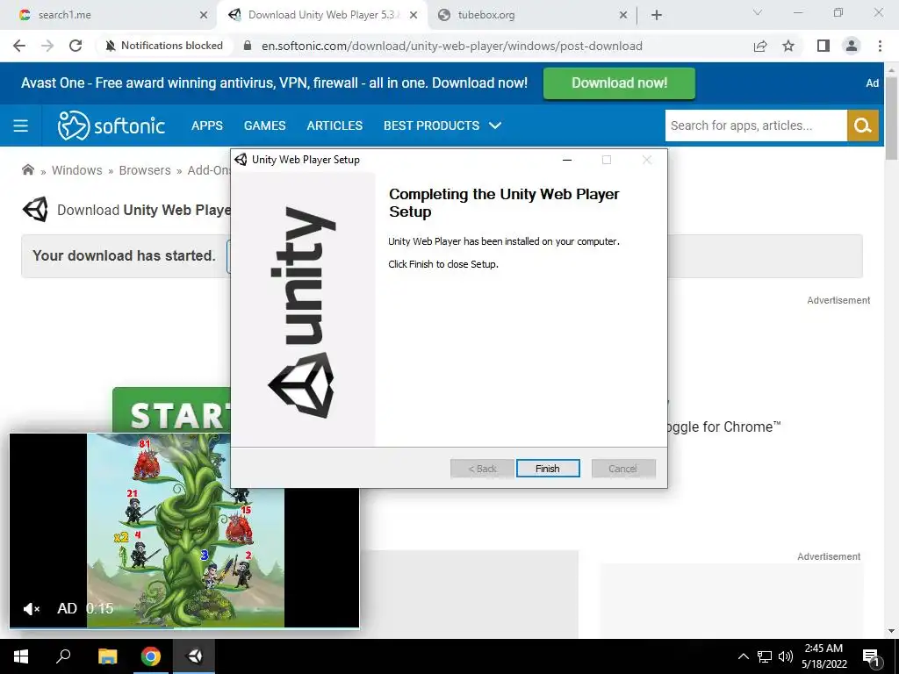Click the Search for apps field

pyautogui.click(x=756, y=125)
